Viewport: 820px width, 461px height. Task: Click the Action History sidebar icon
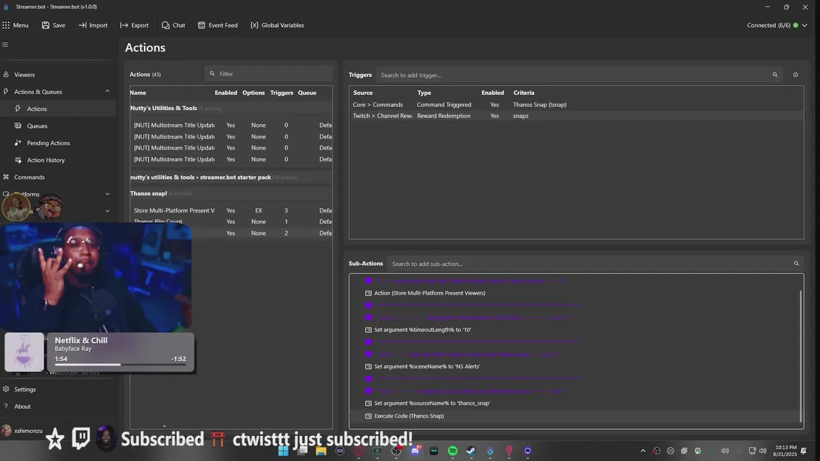pos(18,160)
